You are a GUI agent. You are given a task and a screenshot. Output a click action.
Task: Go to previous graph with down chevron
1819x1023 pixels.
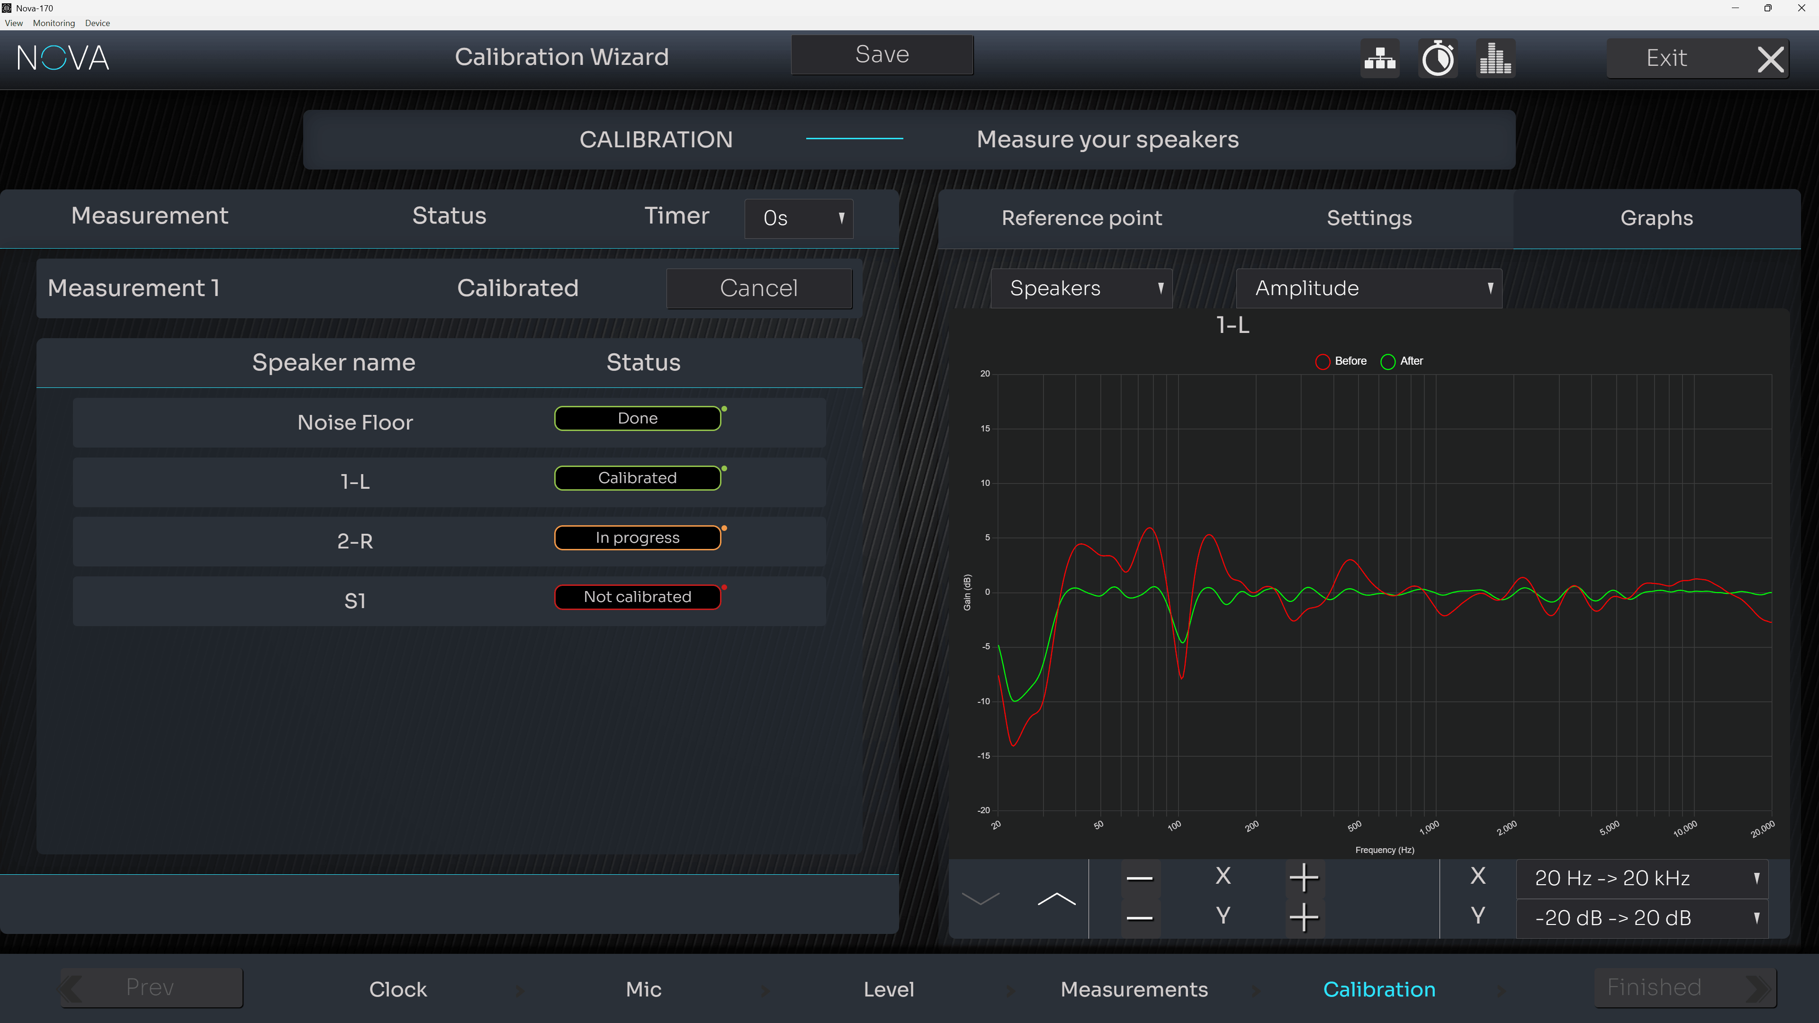pos(981,898)
